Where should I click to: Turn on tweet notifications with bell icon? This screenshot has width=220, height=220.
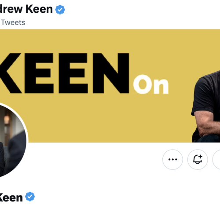click(x=198, y=159)
